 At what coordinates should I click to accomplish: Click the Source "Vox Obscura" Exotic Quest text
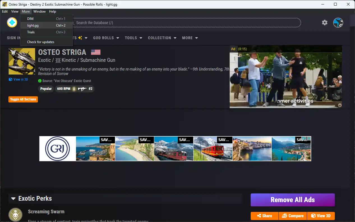click(x=67, y=81)
